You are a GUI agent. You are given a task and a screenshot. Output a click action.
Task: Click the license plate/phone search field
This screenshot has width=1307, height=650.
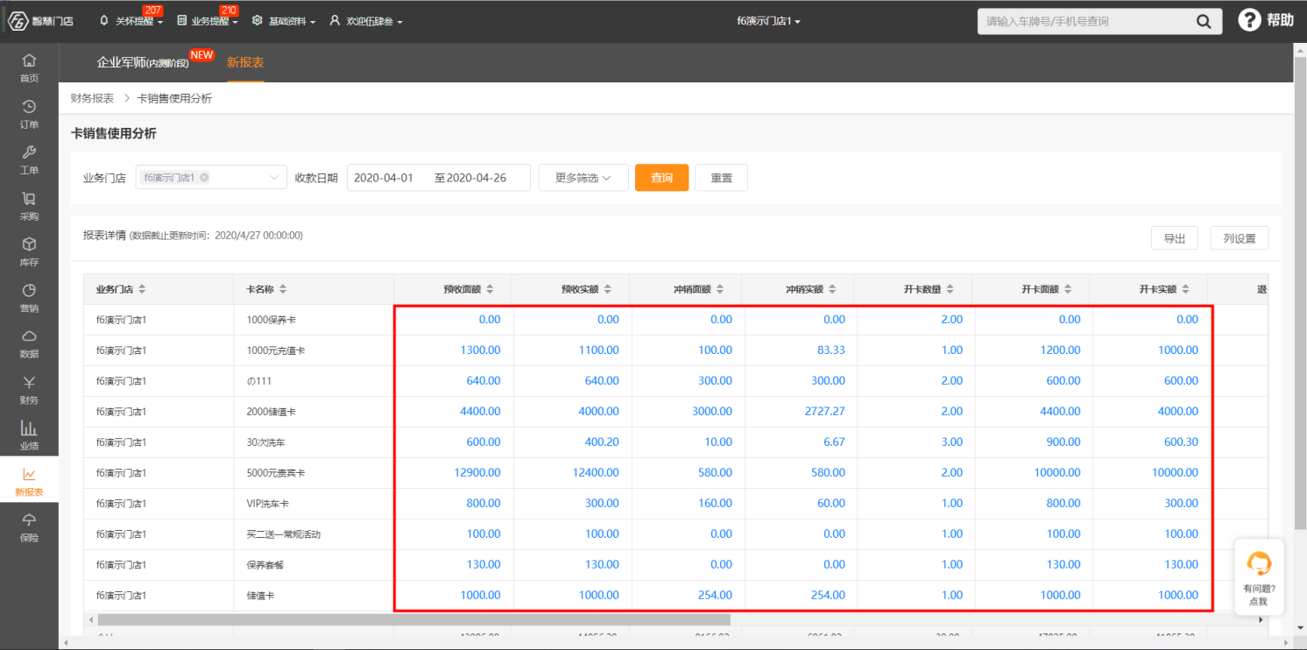[1083, 21]
